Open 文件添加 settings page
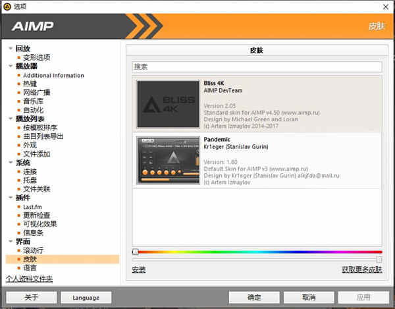This screenshot has height=309, width=395. 36,154
